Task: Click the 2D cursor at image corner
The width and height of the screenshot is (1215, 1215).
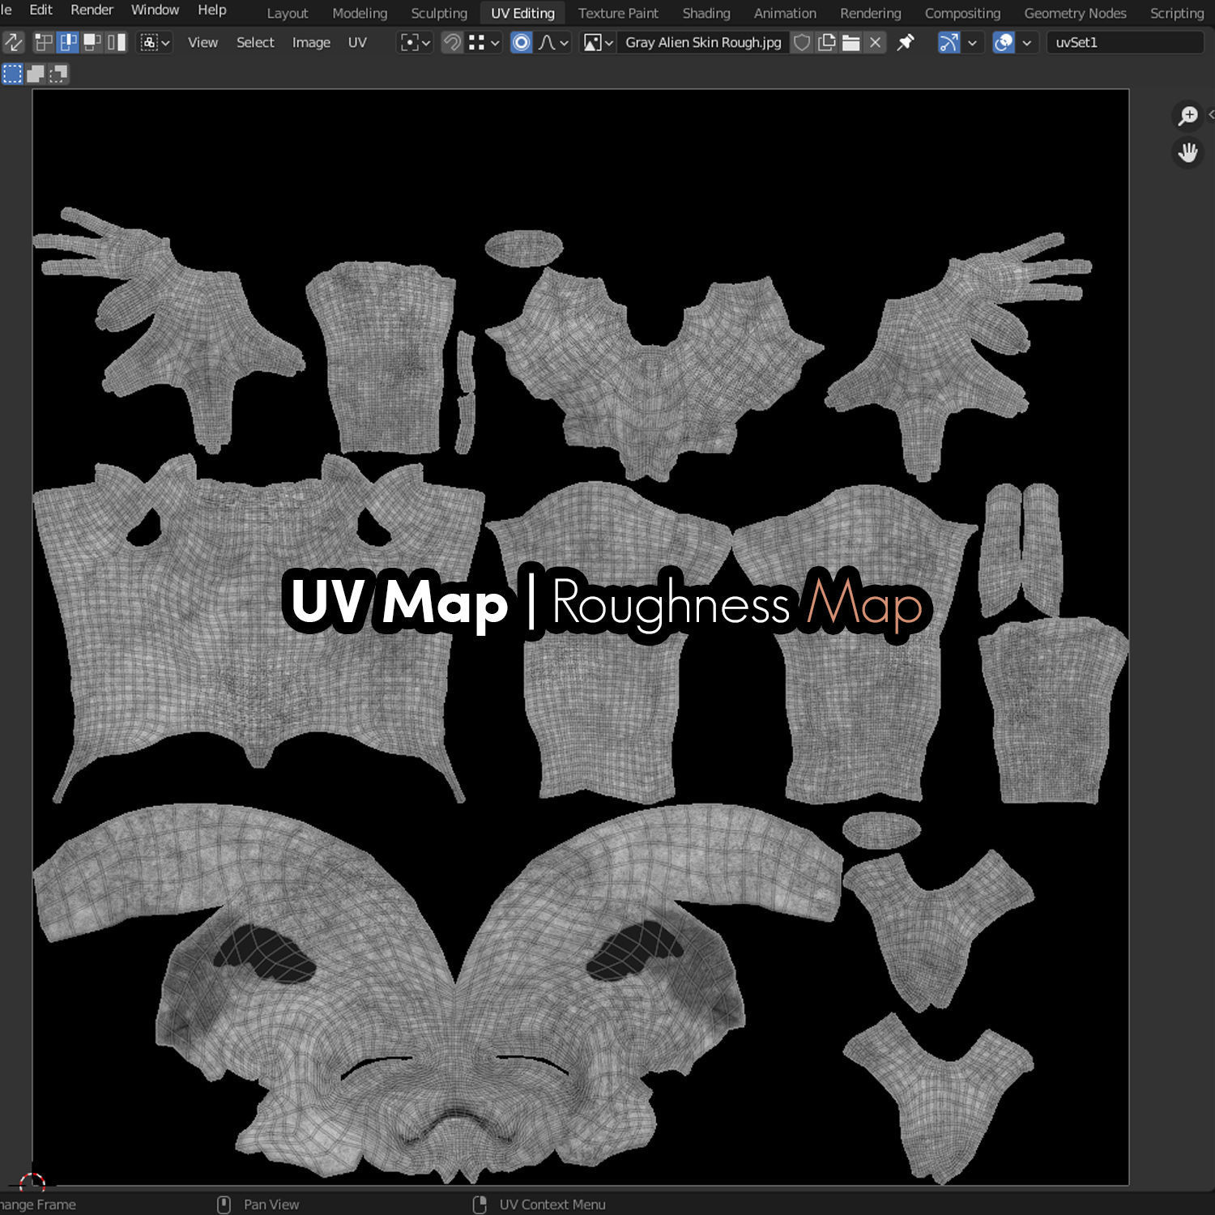Action: click(32, 1184)
